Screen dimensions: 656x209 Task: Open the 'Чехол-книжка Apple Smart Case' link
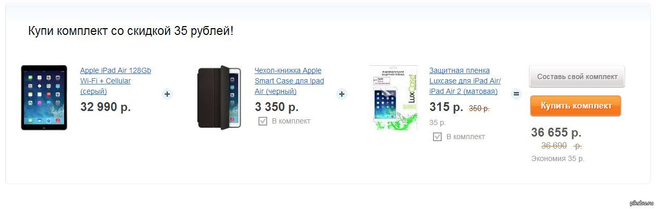pyautogui.click(x=289, y=81)
